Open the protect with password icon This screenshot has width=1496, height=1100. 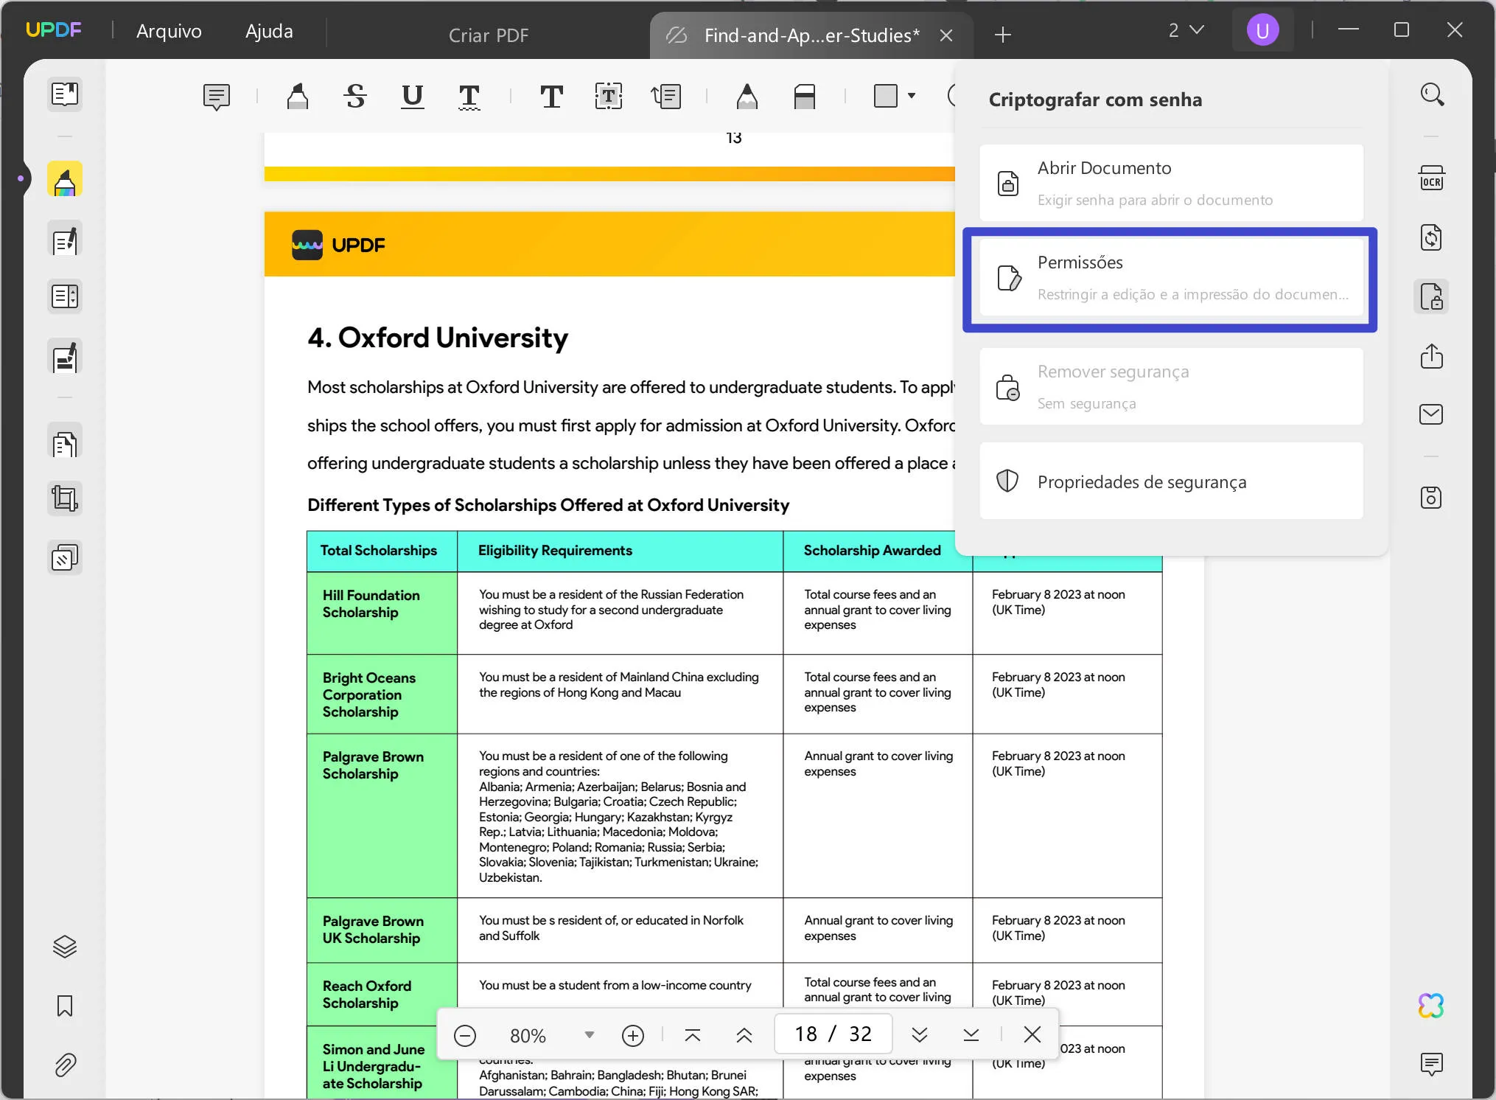[x=1432, y=296]
